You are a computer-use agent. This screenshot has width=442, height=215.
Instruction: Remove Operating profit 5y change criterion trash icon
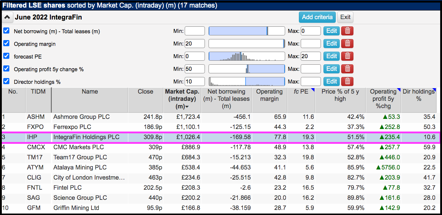(347, 69)
